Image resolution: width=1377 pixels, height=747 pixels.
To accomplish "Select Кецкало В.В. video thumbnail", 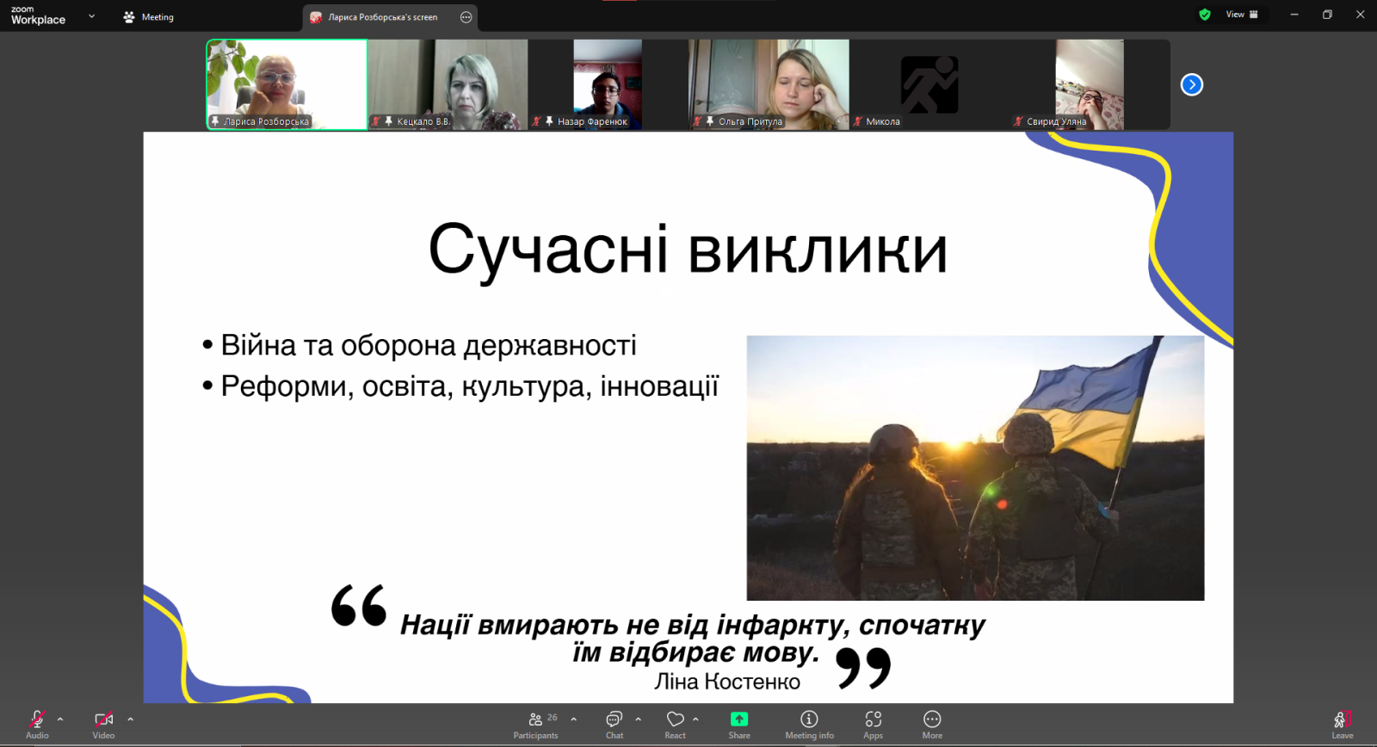I will click(x=448, y=84).
